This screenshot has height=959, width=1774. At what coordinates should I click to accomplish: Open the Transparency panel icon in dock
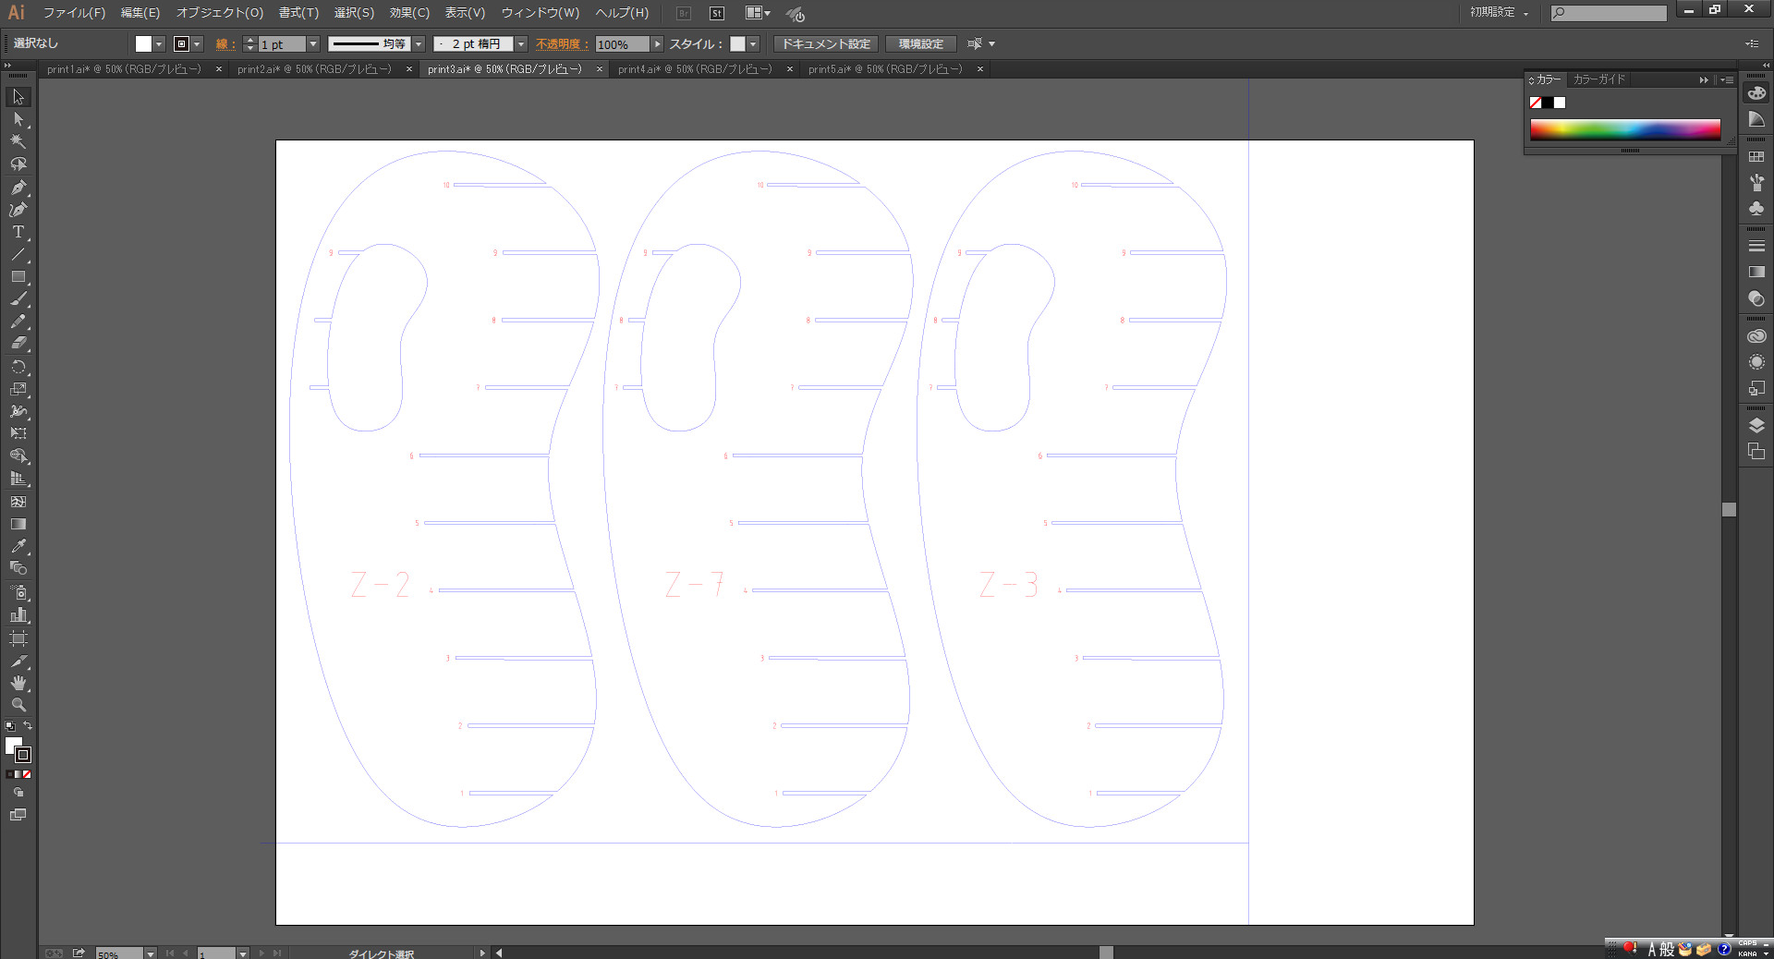coord(1756,298)
